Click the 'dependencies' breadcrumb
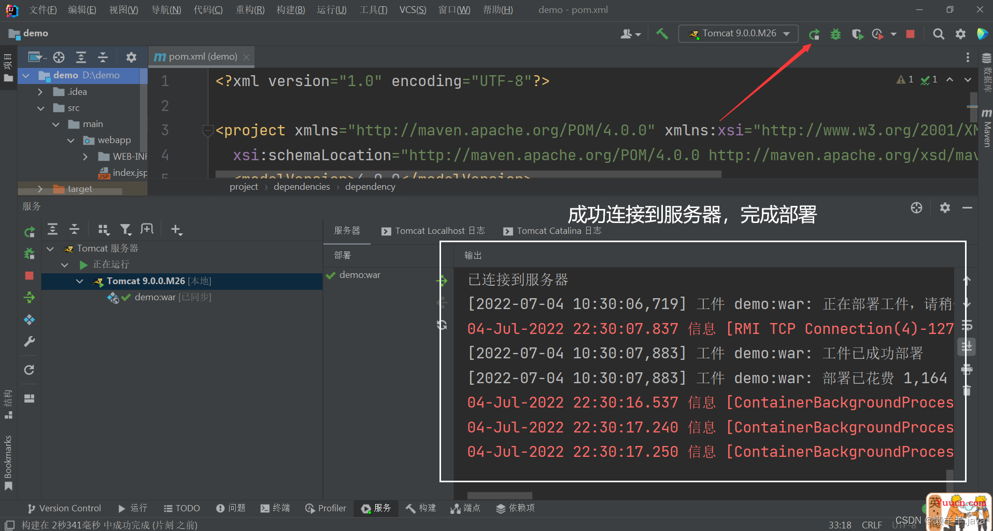Screen dimensions: 993x531 [302, 187]
